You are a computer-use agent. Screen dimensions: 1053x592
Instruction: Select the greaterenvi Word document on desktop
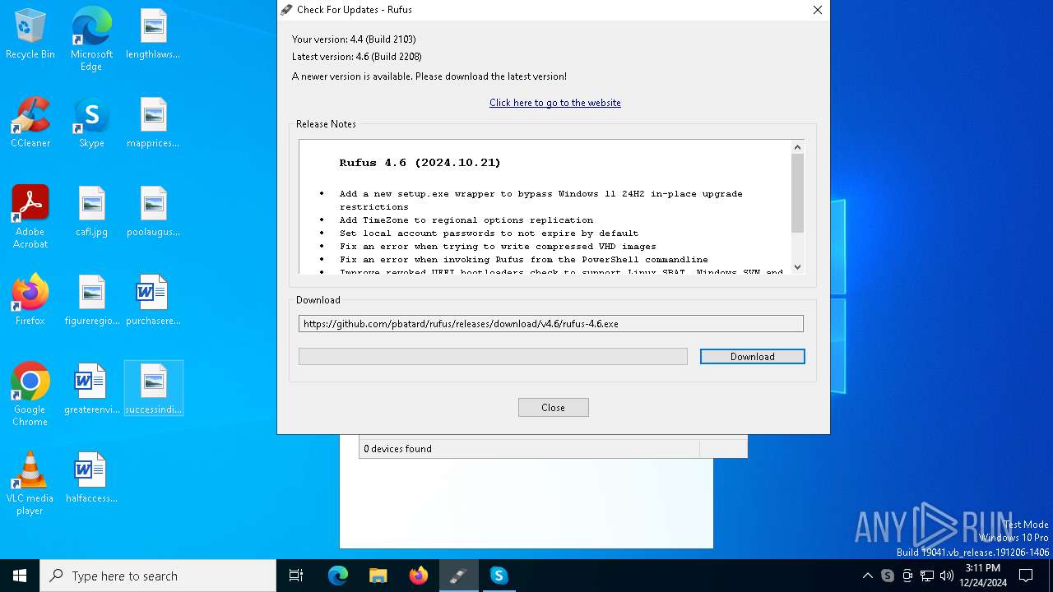click(x=91, y=390)
